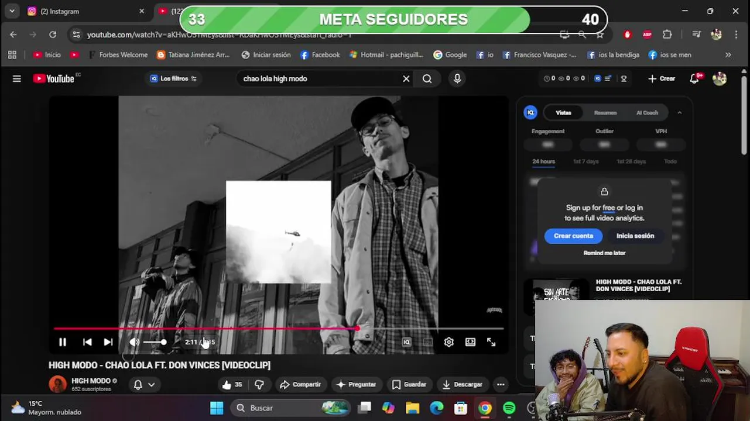Click the Remind me later link
Screen dimensions: 750x421
click(x=604, y=253)
